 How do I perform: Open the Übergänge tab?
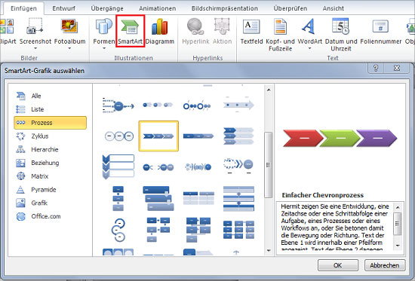[x=107, y=8]
